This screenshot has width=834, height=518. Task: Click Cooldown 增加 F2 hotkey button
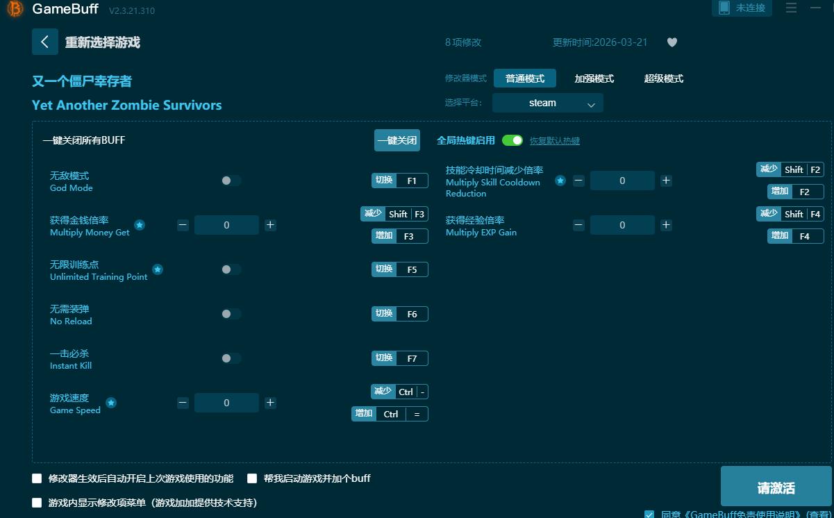pos(796,192)
